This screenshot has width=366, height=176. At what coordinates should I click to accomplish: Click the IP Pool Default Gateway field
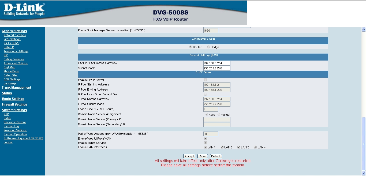click(217, 99)
